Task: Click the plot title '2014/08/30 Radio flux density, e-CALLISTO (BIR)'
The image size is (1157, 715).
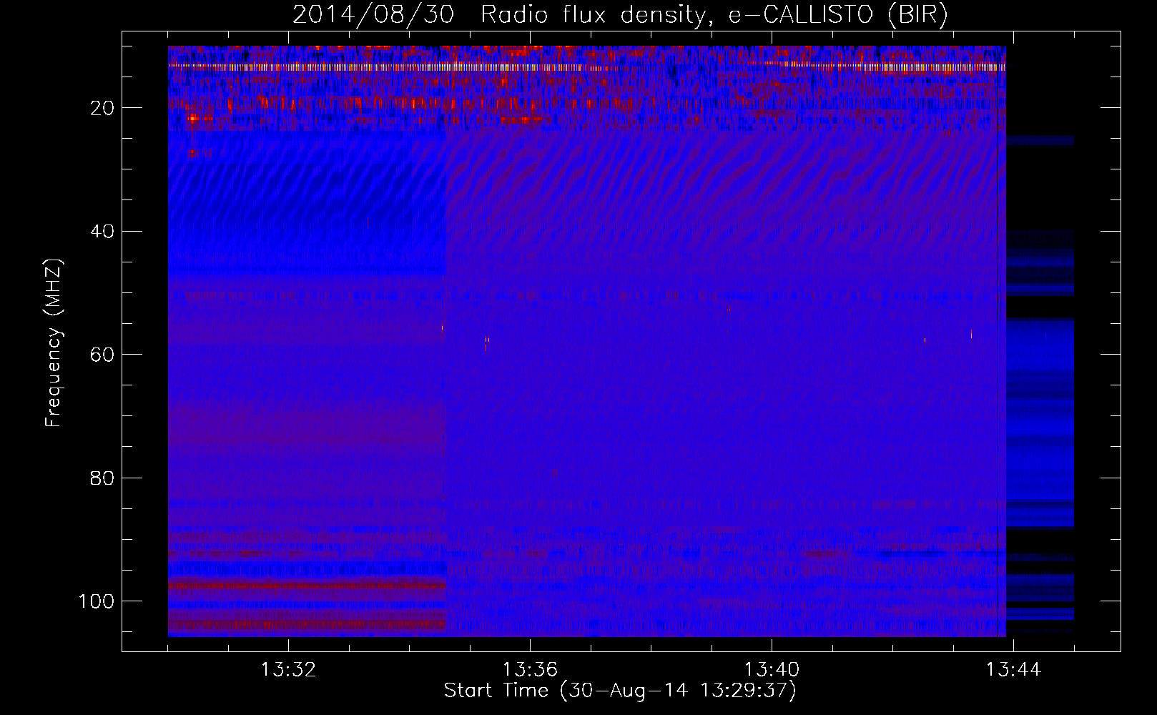Action: click(x=620, y=15)
